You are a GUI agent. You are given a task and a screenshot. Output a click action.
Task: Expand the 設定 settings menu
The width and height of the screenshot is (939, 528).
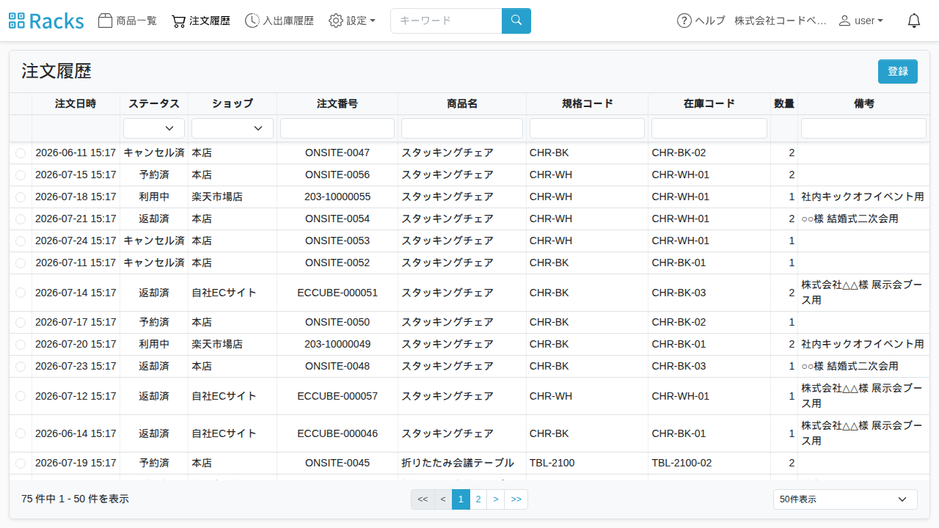pos(352,21)
